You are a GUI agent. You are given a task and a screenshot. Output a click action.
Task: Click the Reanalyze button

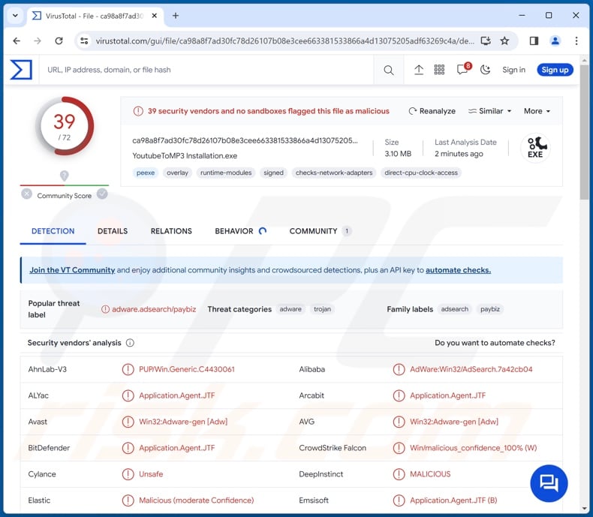coord(432,111)
